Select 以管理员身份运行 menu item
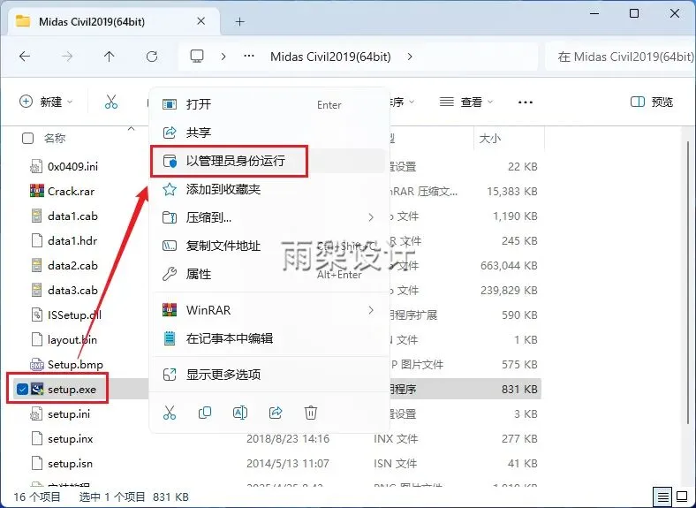The height and width of the screenshot is (508, 696). 269,161
